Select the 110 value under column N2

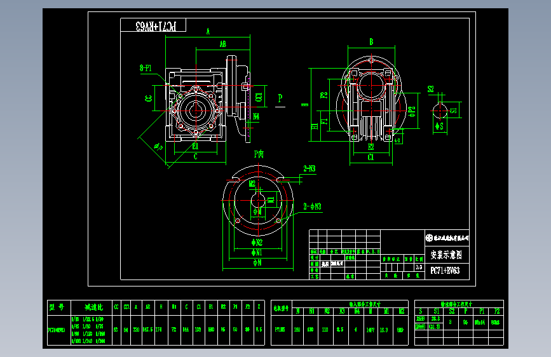[x=325, y=330]
